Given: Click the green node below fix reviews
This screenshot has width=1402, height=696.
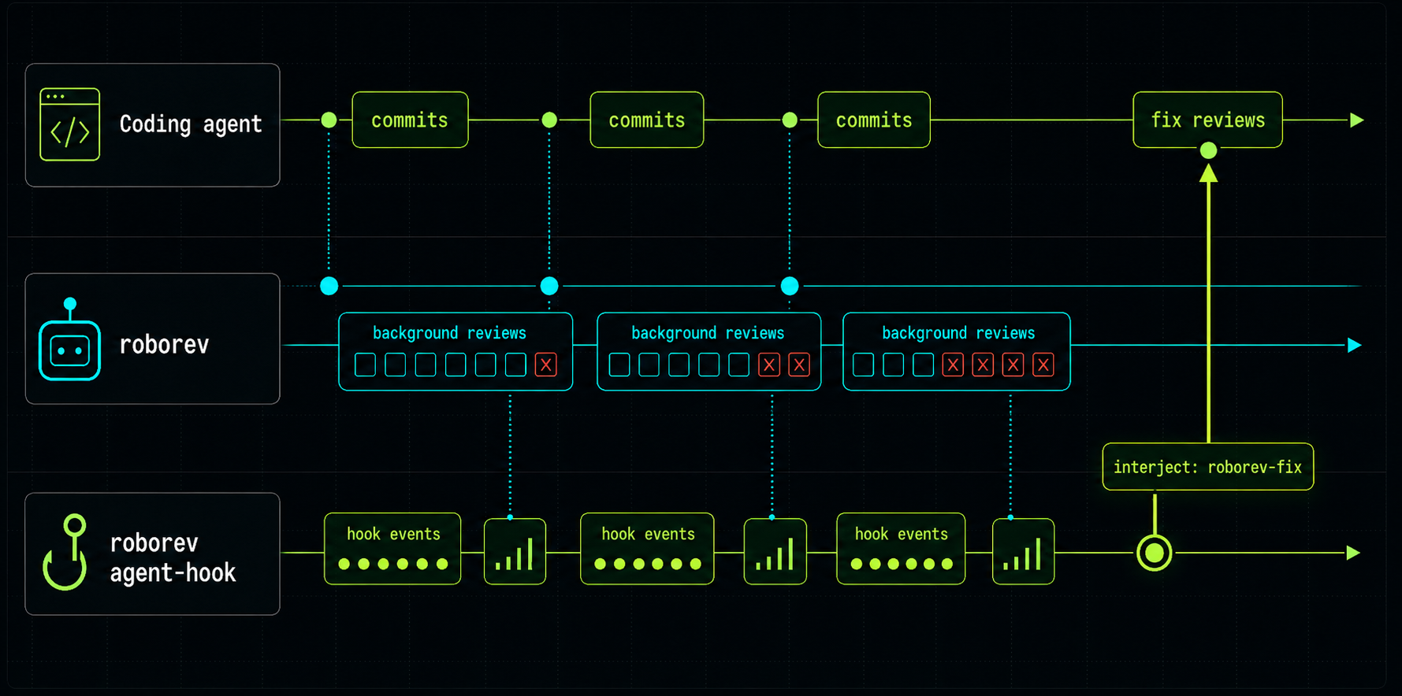Looking at the screenshot, I should coord(1208,150).
